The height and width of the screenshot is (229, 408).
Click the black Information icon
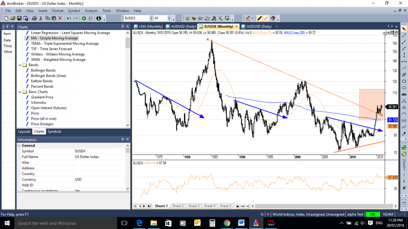pos(99,18)
